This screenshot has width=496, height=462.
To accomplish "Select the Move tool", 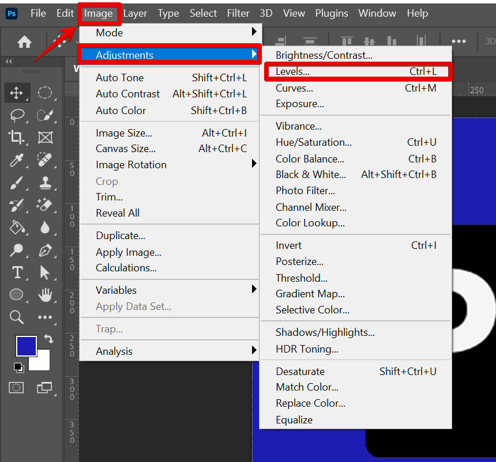I will [x=17, y=93].
